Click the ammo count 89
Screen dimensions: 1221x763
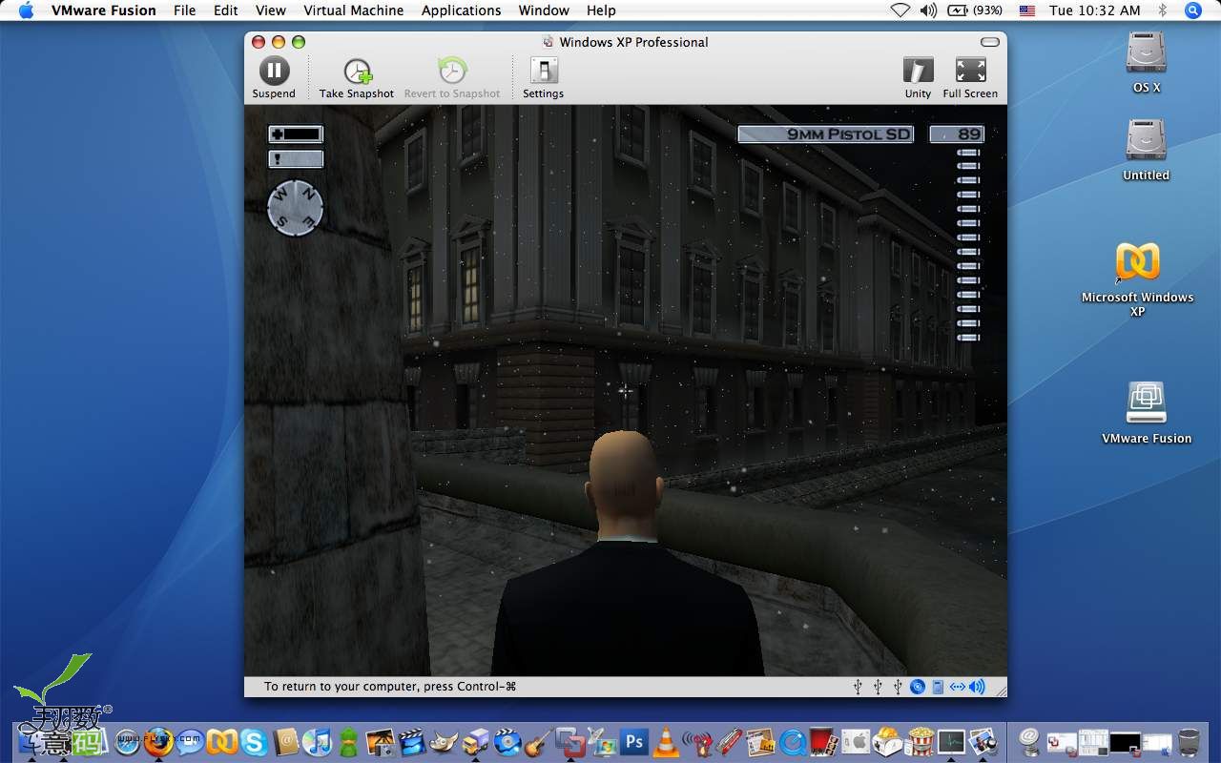click(957, 134)
